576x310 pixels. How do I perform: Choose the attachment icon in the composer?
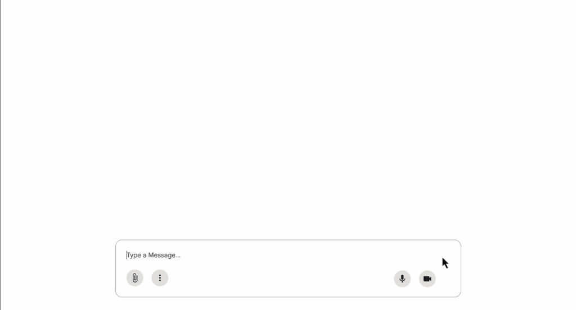click(x=135, y=278)
